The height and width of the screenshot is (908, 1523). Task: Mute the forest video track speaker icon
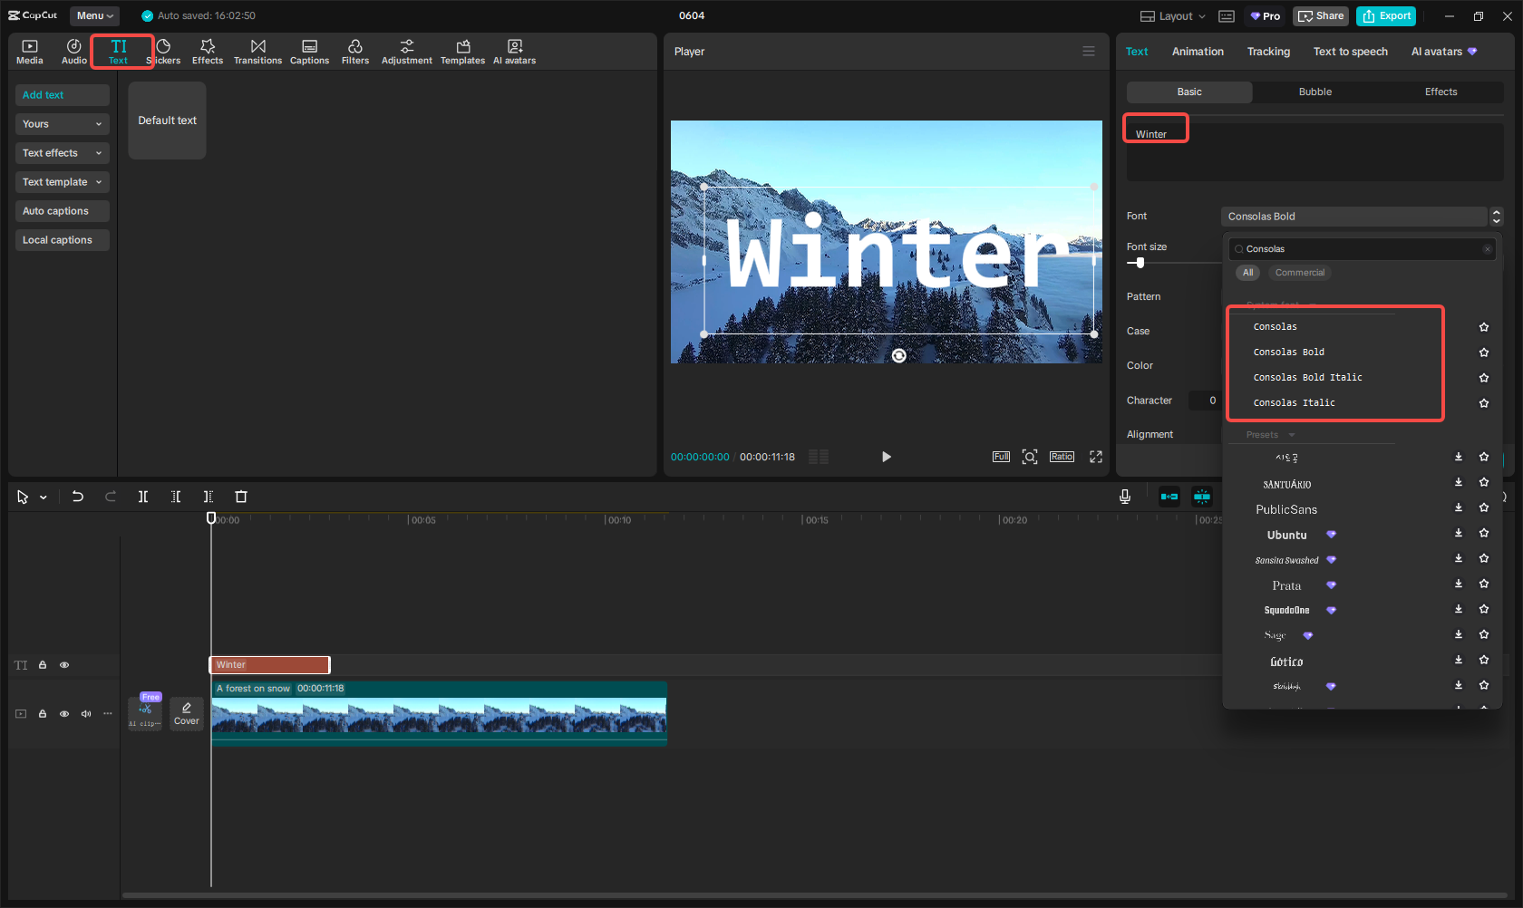pos(85,713)
